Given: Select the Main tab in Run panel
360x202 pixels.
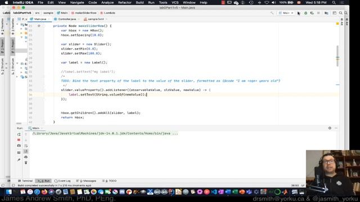Looking at the screenshot, I should pos(35,128).
